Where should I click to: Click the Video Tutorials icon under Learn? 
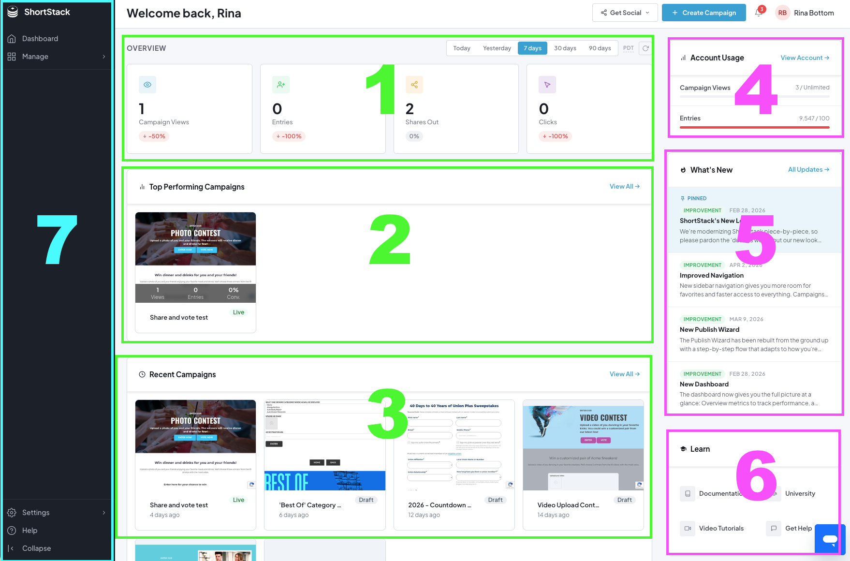pyautogui.click(x=687, y=528)
